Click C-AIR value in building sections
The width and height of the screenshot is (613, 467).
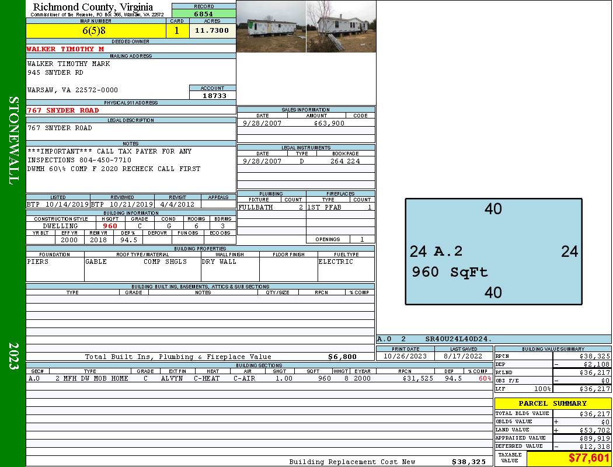click(245, 378)
